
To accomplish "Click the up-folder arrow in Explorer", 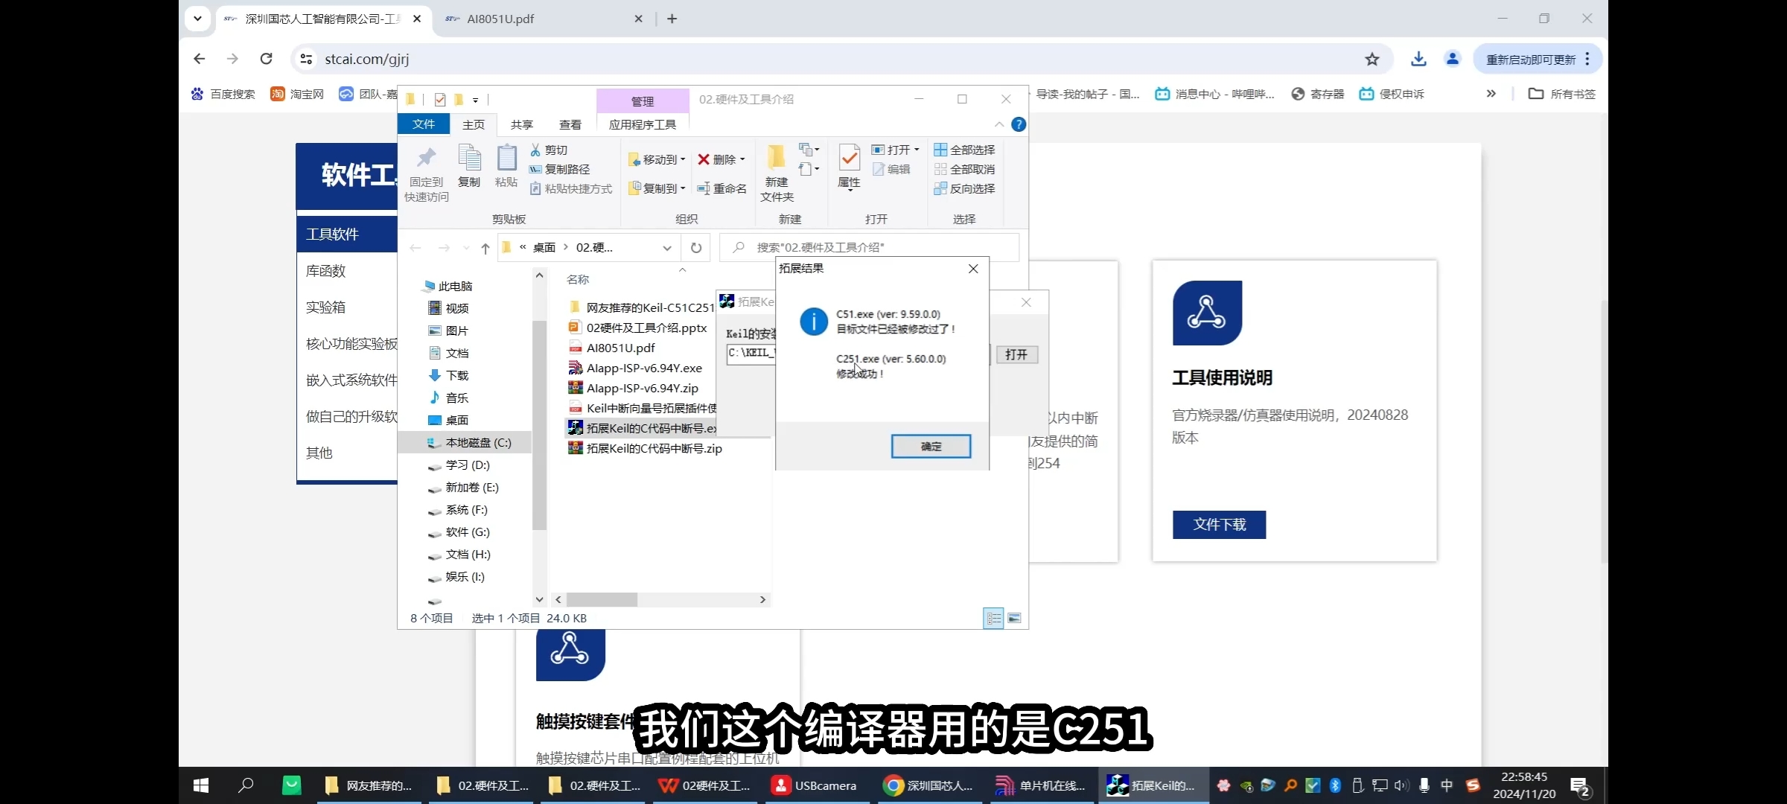I will point(485,248).
